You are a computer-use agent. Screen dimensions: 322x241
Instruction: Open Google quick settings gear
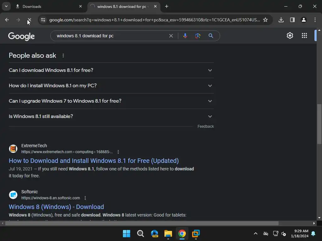pyautogui.click(x=290, y=36)
